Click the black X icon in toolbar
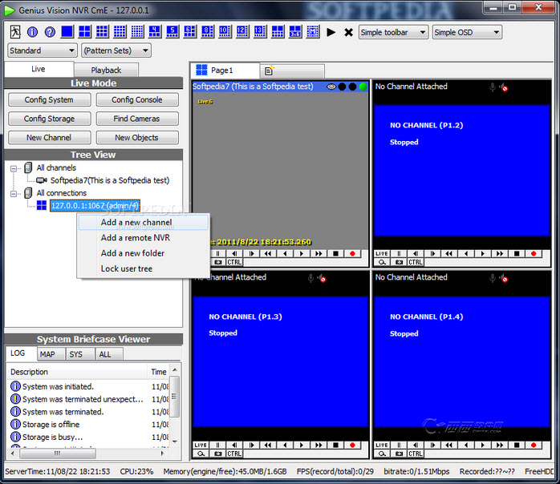Screen dimensions: 560x484 click(348, 33)
